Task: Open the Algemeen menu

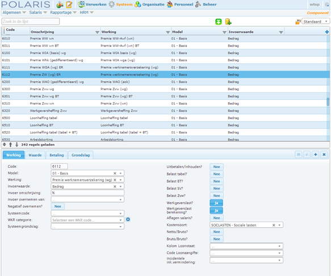Action: pos(14,12)
